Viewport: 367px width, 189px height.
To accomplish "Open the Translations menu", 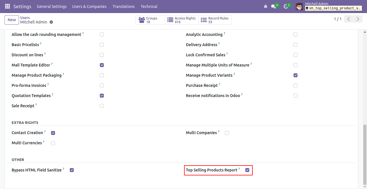I will (x=123, y=6).
